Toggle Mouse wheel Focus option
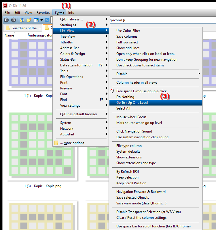Screen dimensions: 216x230 156,117
